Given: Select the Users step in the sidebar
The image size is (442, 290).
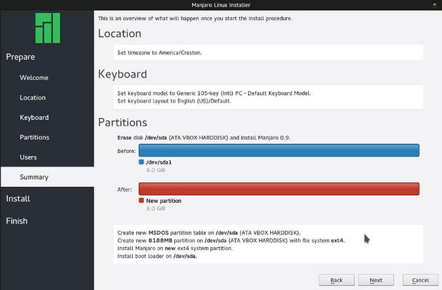Looking at the screenshot, I should tap(28, 157).
